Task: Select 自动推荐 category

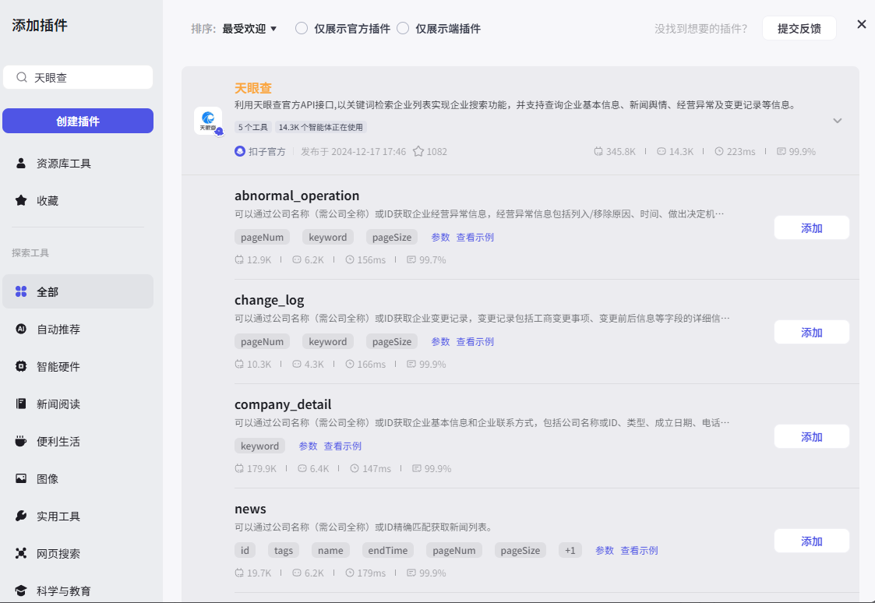Action: [x=78, y=329]
